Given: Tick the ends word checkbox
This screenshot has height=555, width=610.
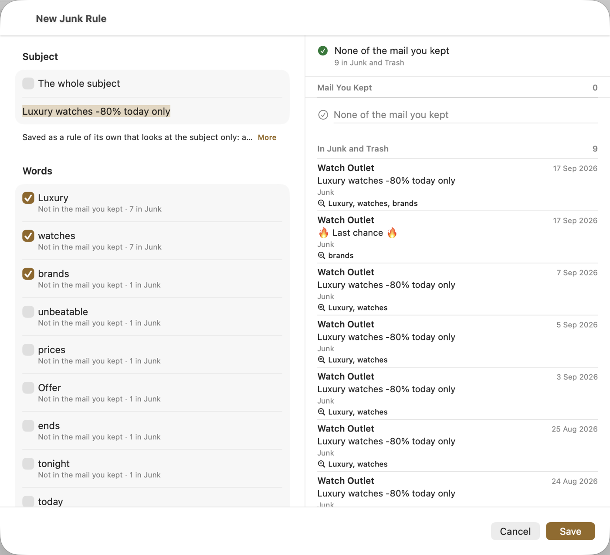Looking at the screenshot, I should click(28, 425).
